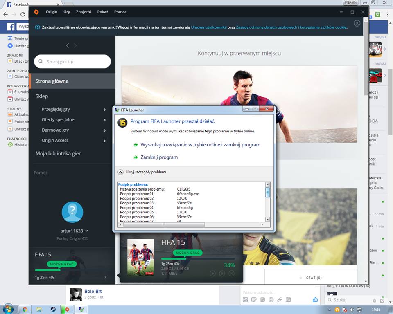This screenshot has width=393, height=314.
Task: Open the Znajomi menu
Action: [x=84, y=12]
